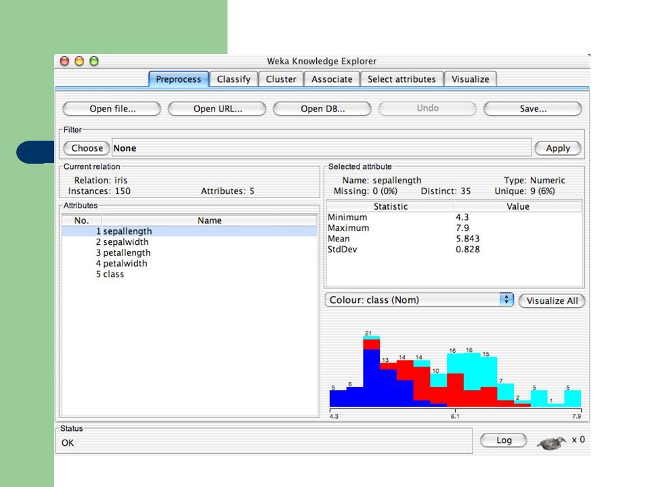Viewport: 650px width, 487px height.
Task: Open the Log button in status area
Action: click(504, 440)
